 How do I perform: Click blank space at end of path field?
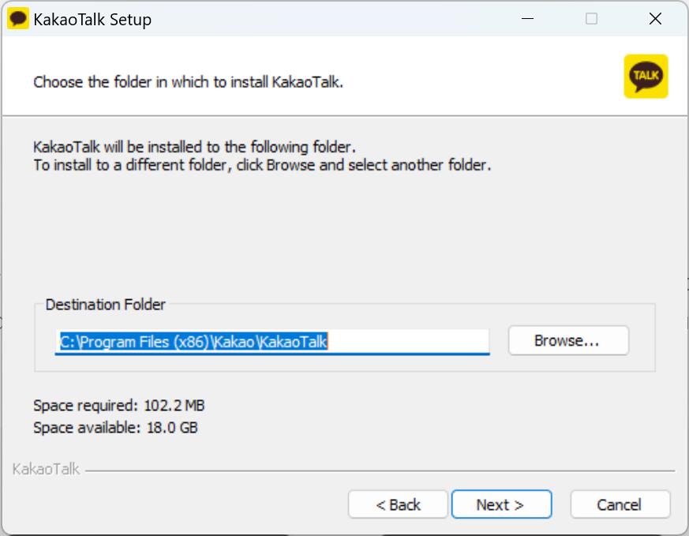click(410, 341)
